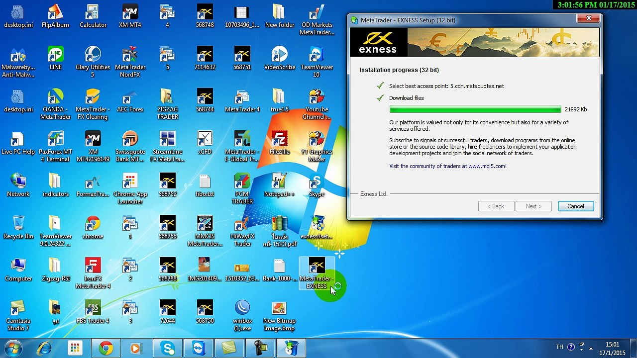Select the PaxForex MT 4 Terminal icon

tap(56, 147)
